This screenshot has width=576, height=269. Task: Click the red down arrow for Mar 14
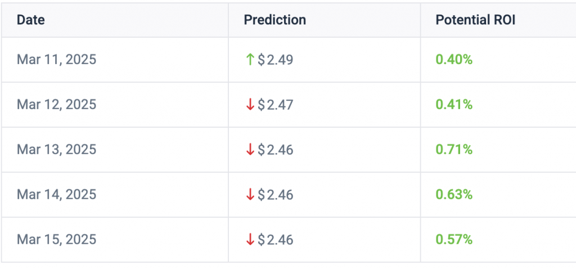point(250,195)
